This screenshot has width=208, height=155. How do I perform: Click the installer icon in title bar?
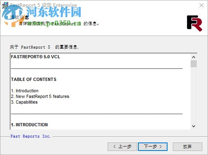pyautogui.click(x=5, y=5)
